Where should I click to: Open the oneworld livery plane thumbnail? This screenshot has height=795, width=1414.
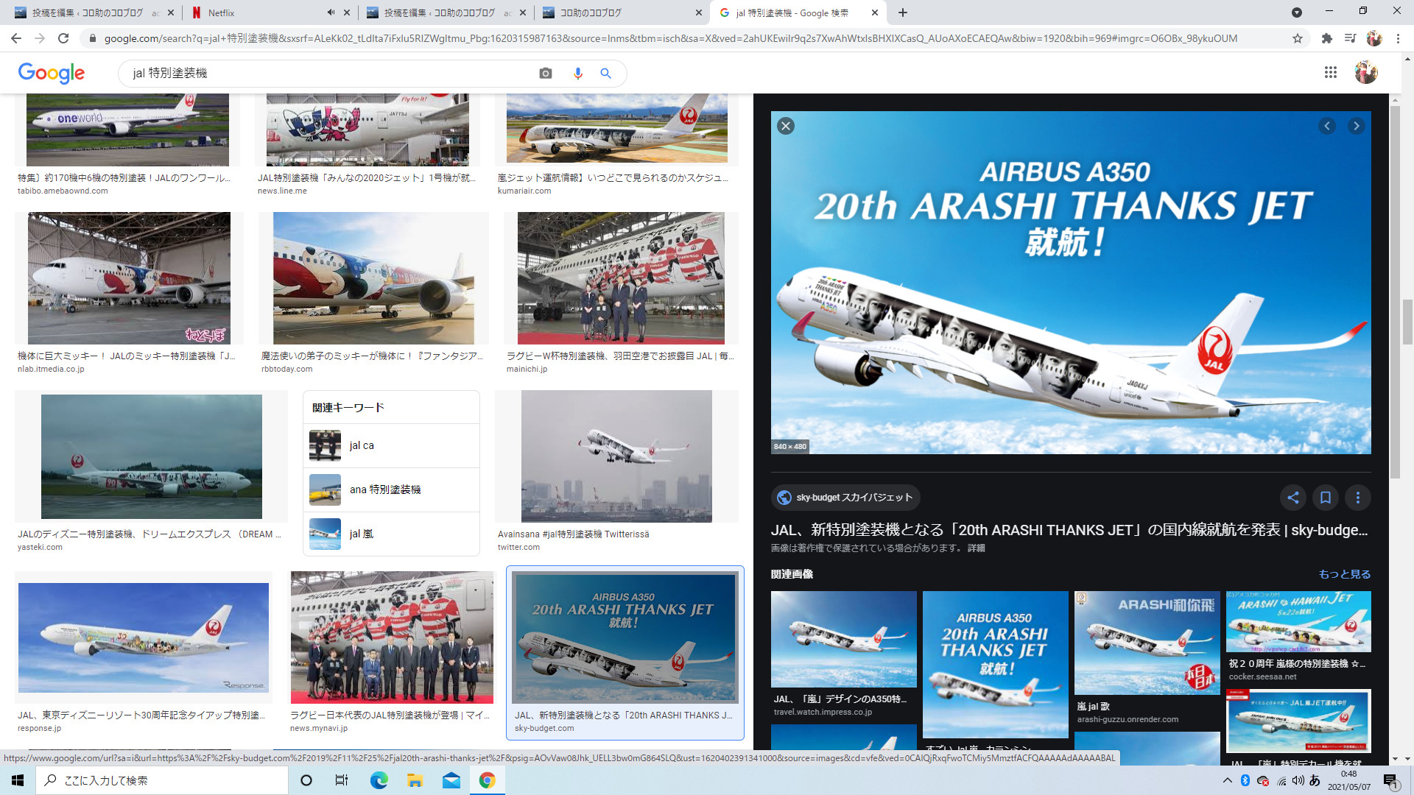point(127,130)
